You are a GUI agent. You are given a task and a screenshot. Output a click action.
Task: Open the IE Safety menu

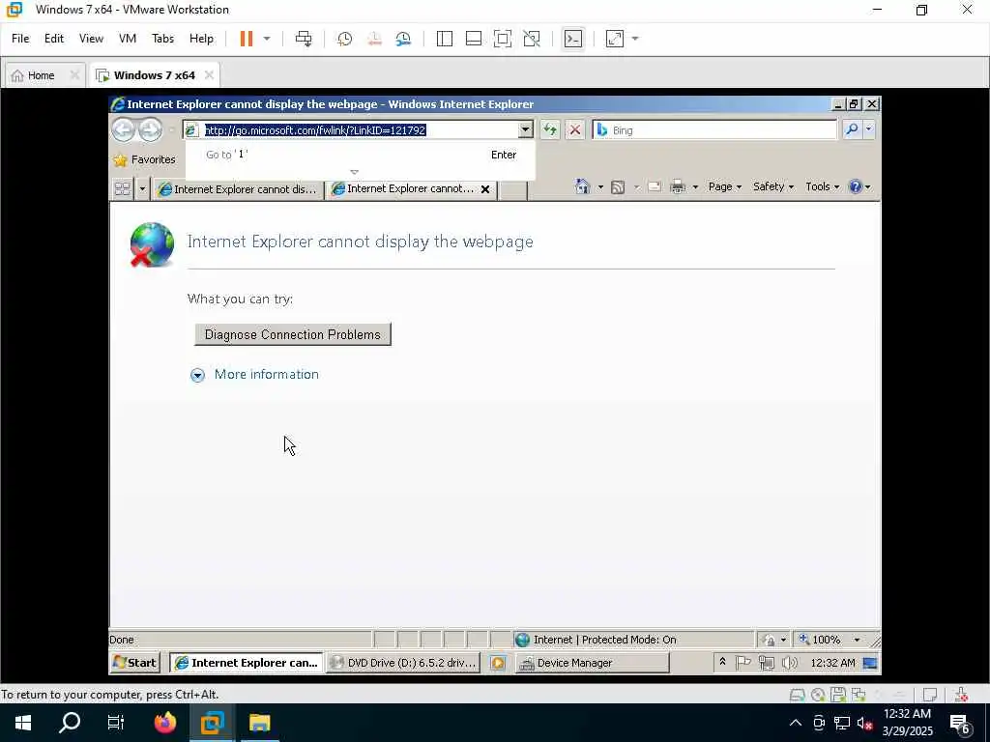pyautogui.click(x=772, y=186)
